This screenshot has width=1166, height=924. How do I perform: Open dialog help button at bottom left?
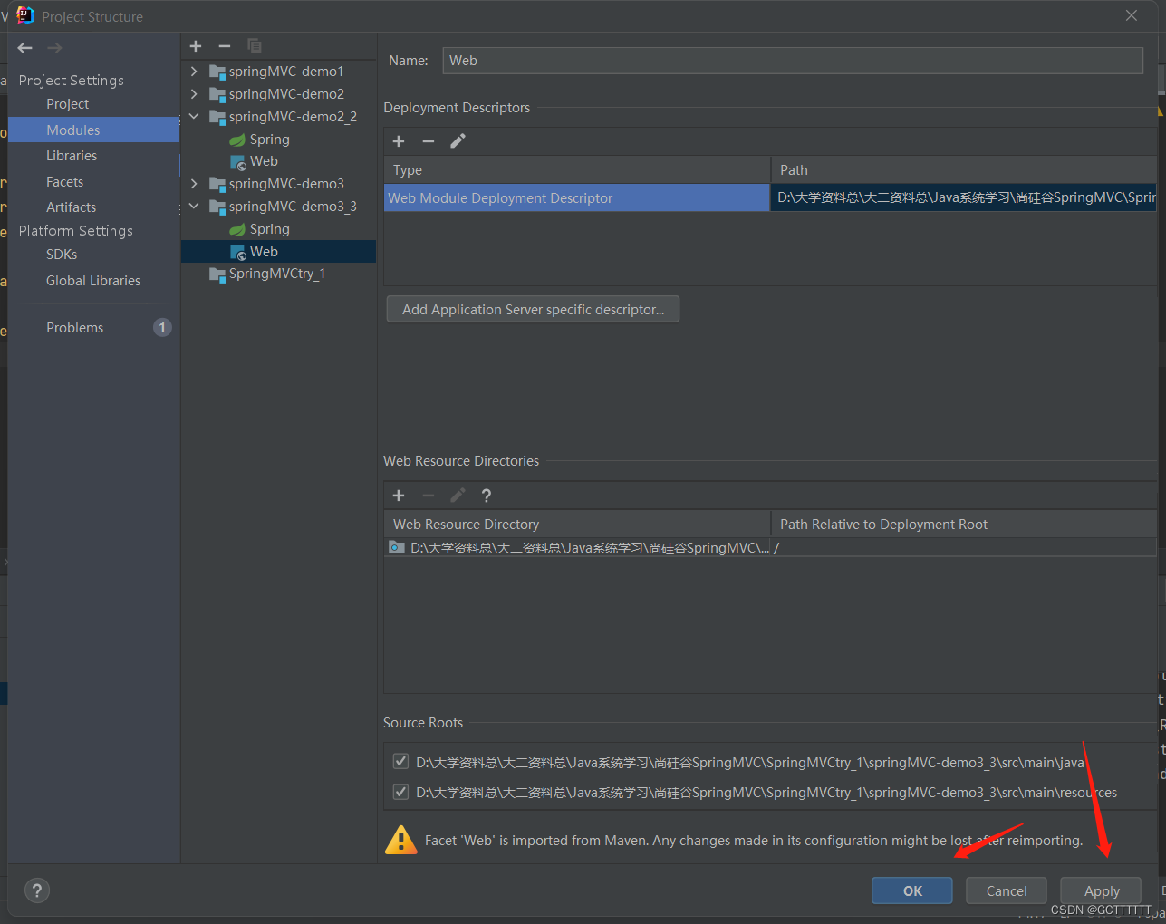pyautogui.click(x=37, y=890)
